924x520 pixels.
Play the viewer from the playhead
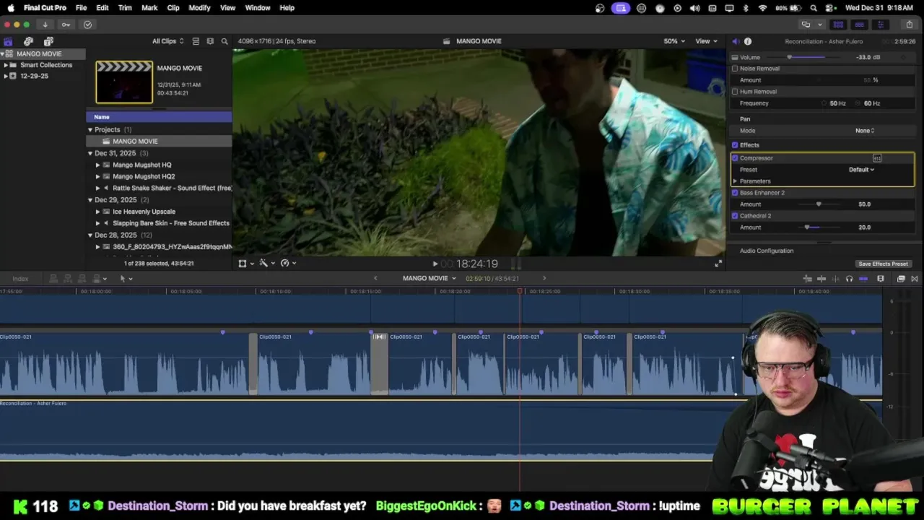[x=435, y=264]
